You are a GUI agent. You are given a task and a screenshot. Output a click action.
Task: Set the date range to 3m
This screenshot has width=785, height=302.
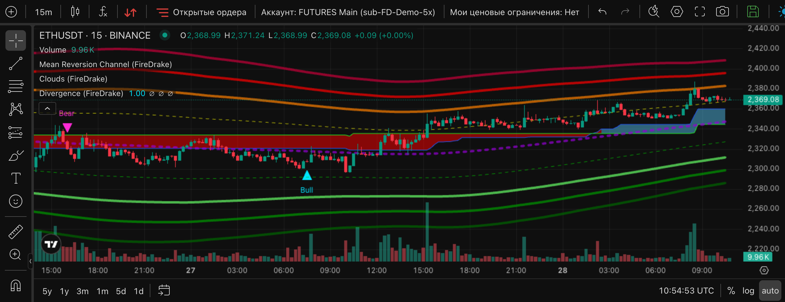[x=82, y=291]
